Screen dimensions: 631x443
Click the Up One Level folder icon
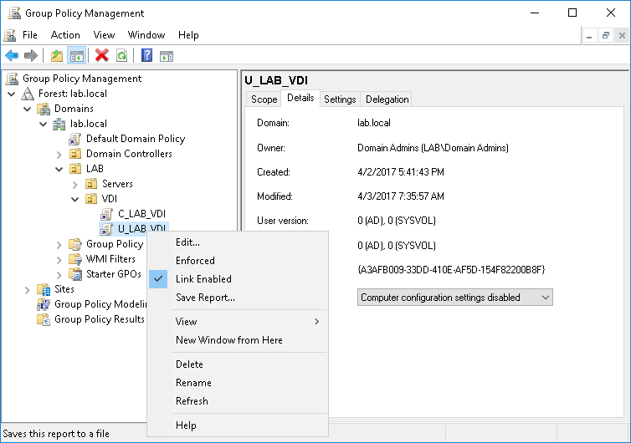[56, 55]
